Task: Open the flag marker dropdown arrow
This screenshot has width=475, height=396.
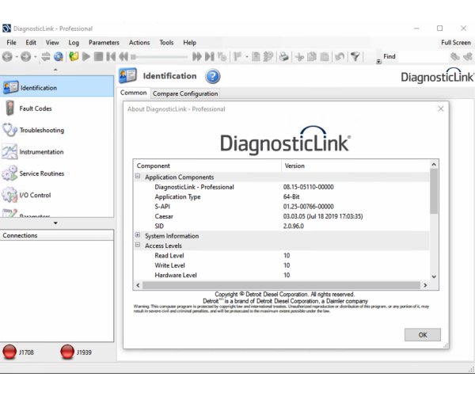Action: pos(247,57)
